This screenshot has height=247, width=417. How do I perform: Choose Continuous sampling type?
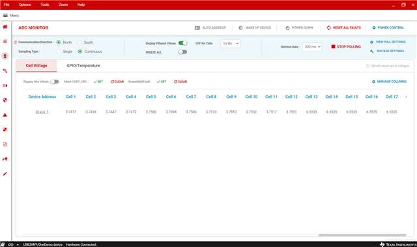[79, 51]
